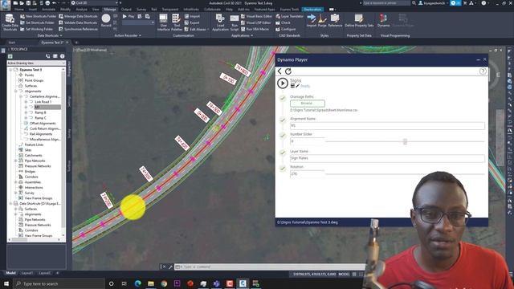Click the Import customization button
Image resolution: width=514 pixels, height=289 pixels.
192,16
